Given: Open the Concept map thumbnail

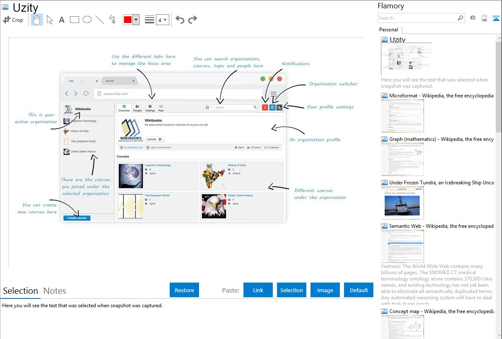Looking at the screenshot, I should [402, 327].
